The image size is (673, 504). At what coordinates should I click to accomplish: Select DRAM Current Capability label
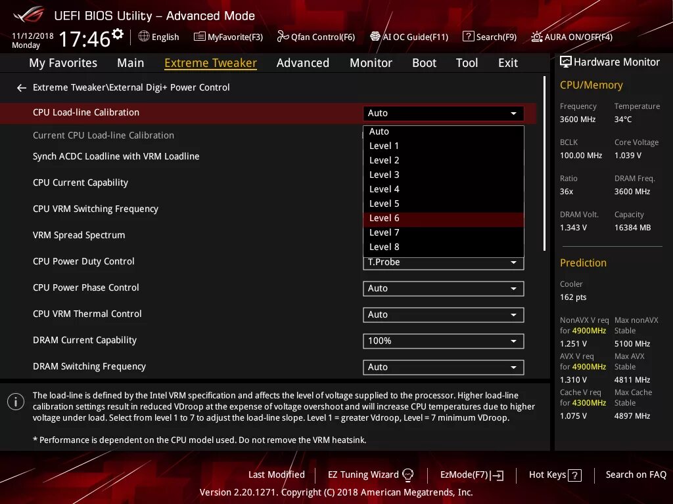coord(85,341)
